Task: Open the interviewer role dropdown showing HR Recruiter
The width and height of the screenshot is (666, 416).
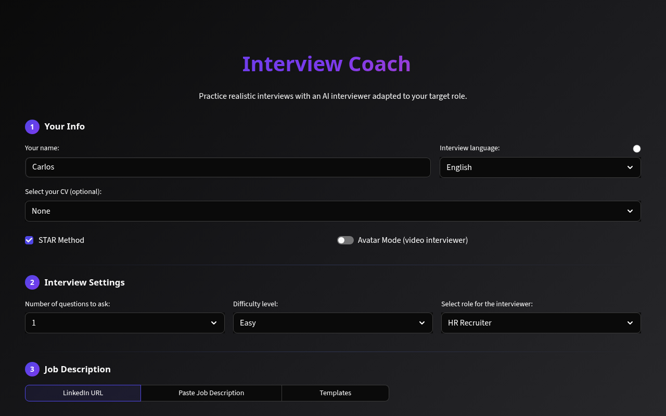Action: click(541, 323)
